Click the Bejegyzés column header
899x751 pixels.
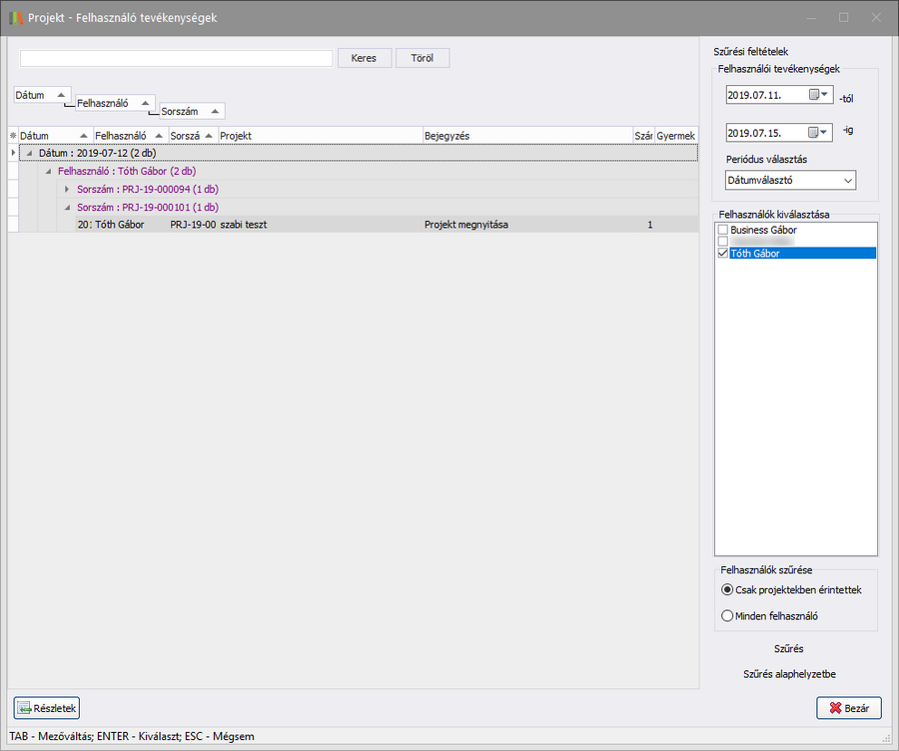pyautogui.click(x=526, y=135)
